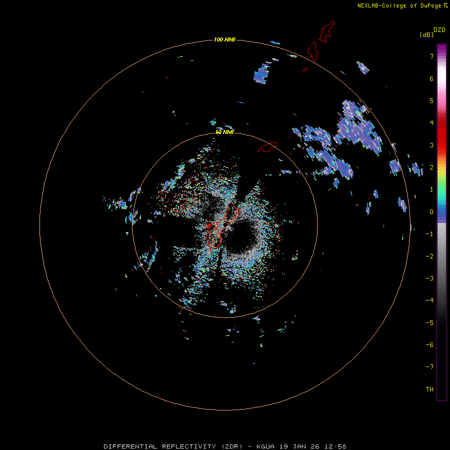Select the 3 value on the color scale

[431, 145]
